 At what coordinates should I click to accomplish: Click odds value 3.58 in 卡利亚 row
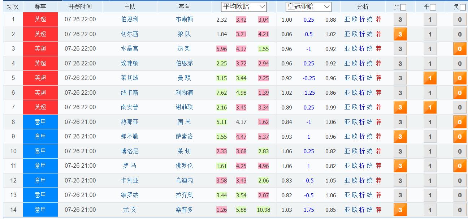tap(222, 180)
